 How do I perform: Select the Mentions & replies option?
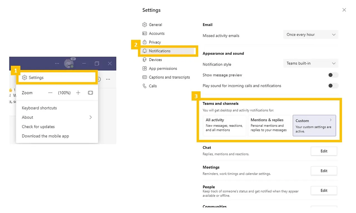coord(269,125)
